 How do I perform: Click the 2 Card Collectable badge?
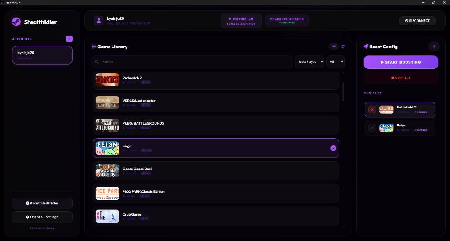point(287,21)
